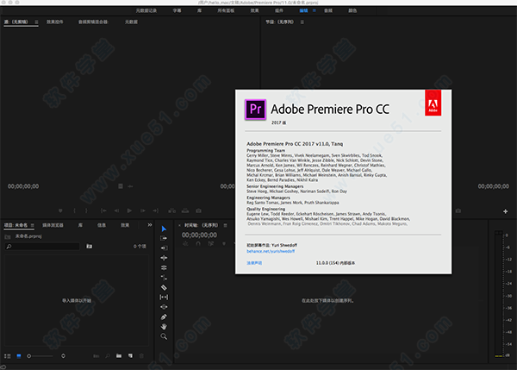Click Mark In brace in Source monitor
The height and width of the screenshot is (370, 517).
click(74, 210)
